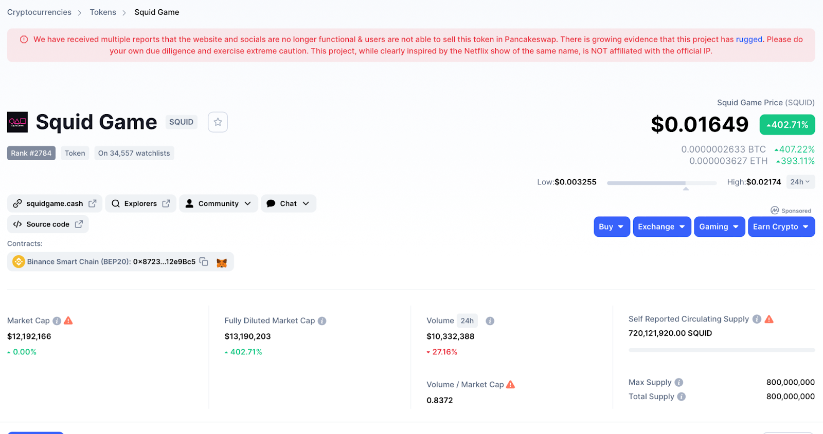Go to Tokens breadcrumb
This screenshot has height=434, width=823.
tap(103, 12)
